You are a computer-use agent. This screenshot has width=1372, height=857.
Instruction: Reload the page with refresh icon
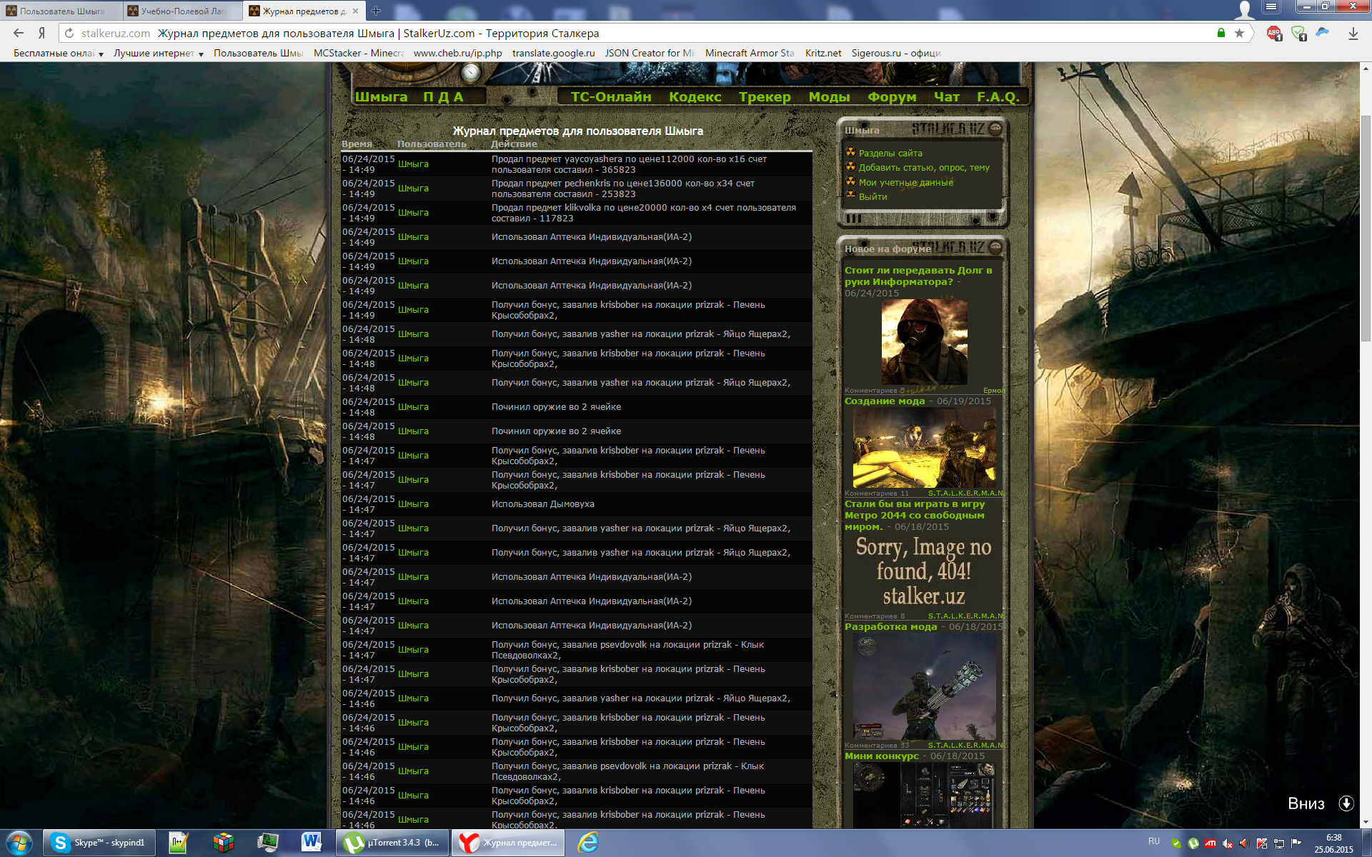coord(69,33)
